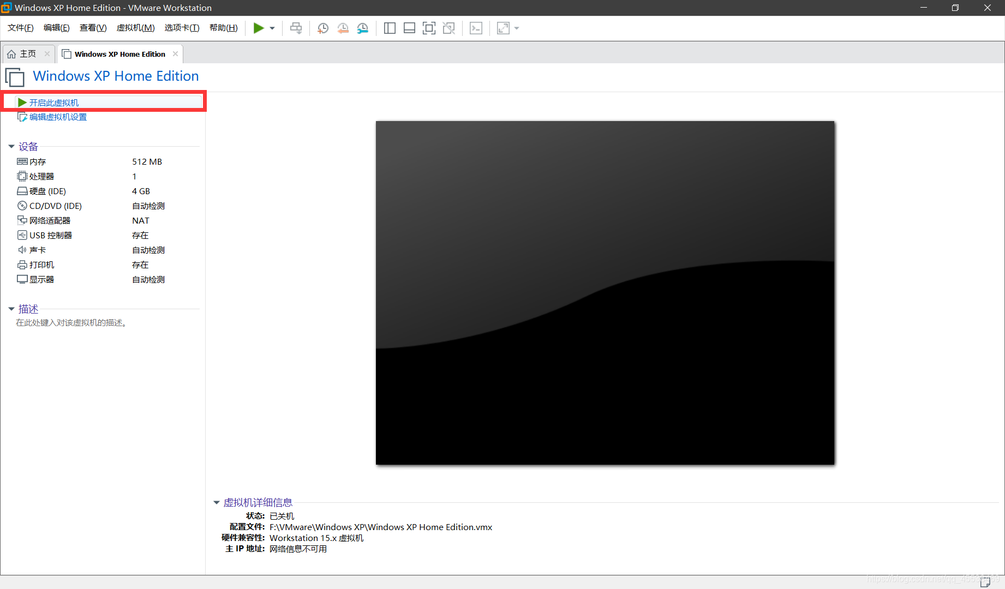Click the description input field text

(71, 323)
